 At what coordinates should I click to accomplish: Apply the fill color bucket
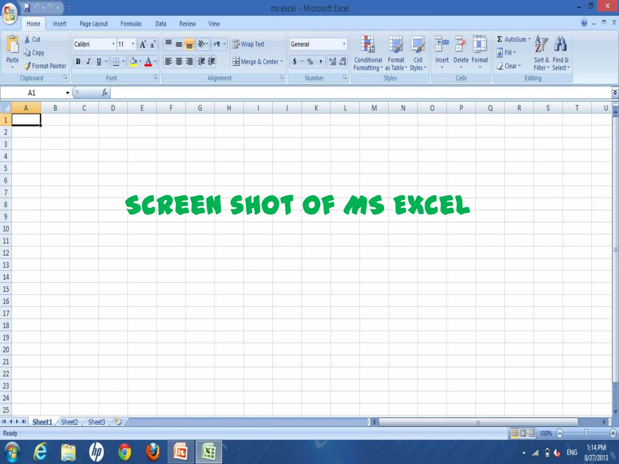click(x=133, y=62)
